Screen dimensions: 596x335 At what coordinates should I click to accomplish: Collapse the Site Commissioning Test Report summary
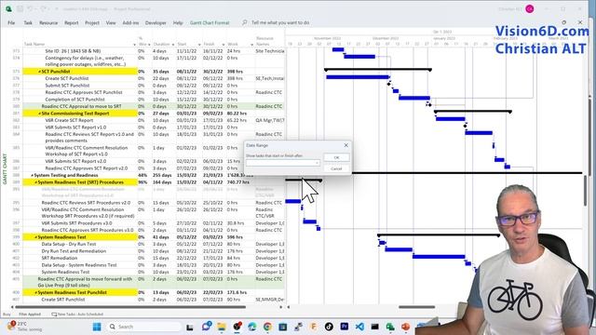(x=39, y=114)
